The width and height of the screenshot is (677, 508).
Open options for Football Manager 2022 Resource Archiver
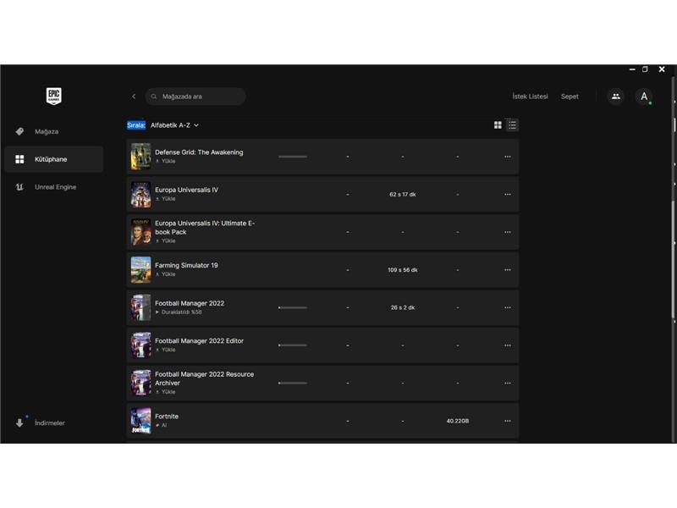[507, 384]
